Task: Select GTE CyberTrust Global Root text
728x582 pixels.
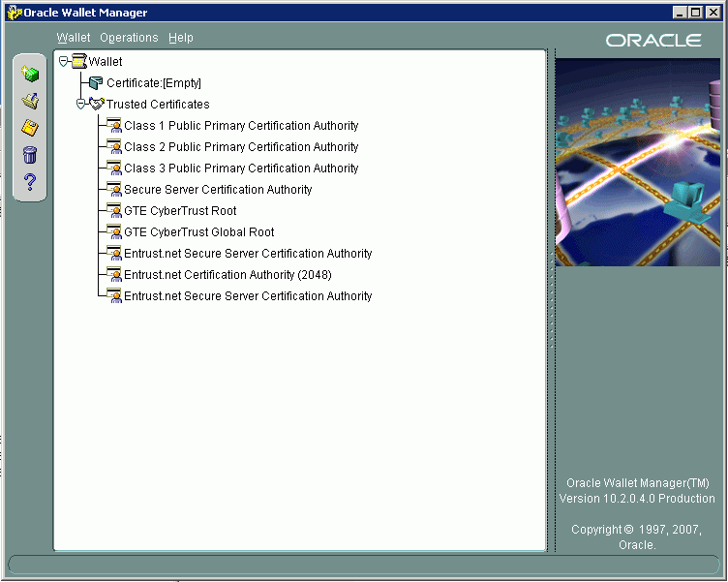Action: [199, 232]
